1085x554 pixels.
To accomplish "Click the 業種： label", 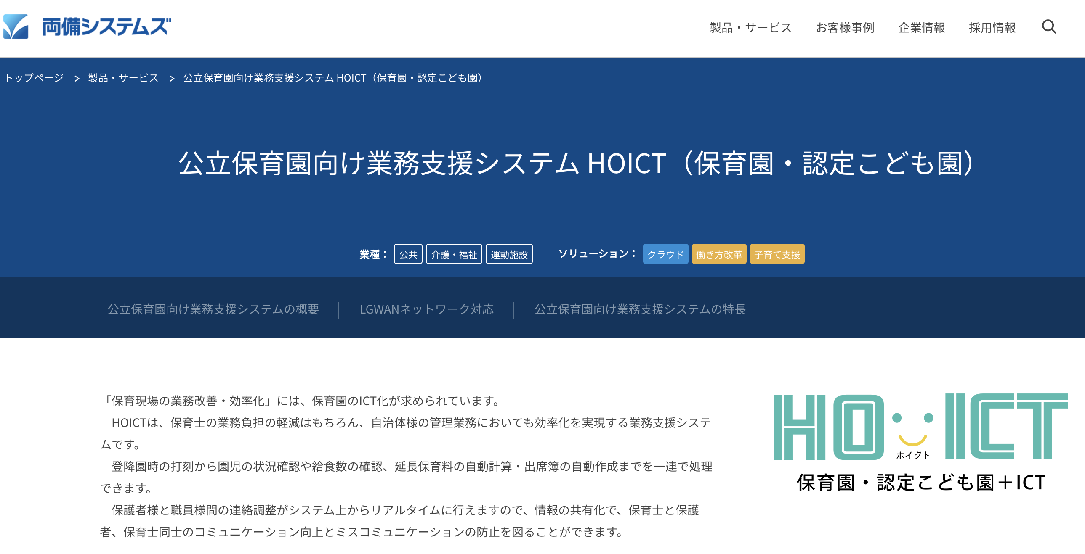I will point(373,254).
